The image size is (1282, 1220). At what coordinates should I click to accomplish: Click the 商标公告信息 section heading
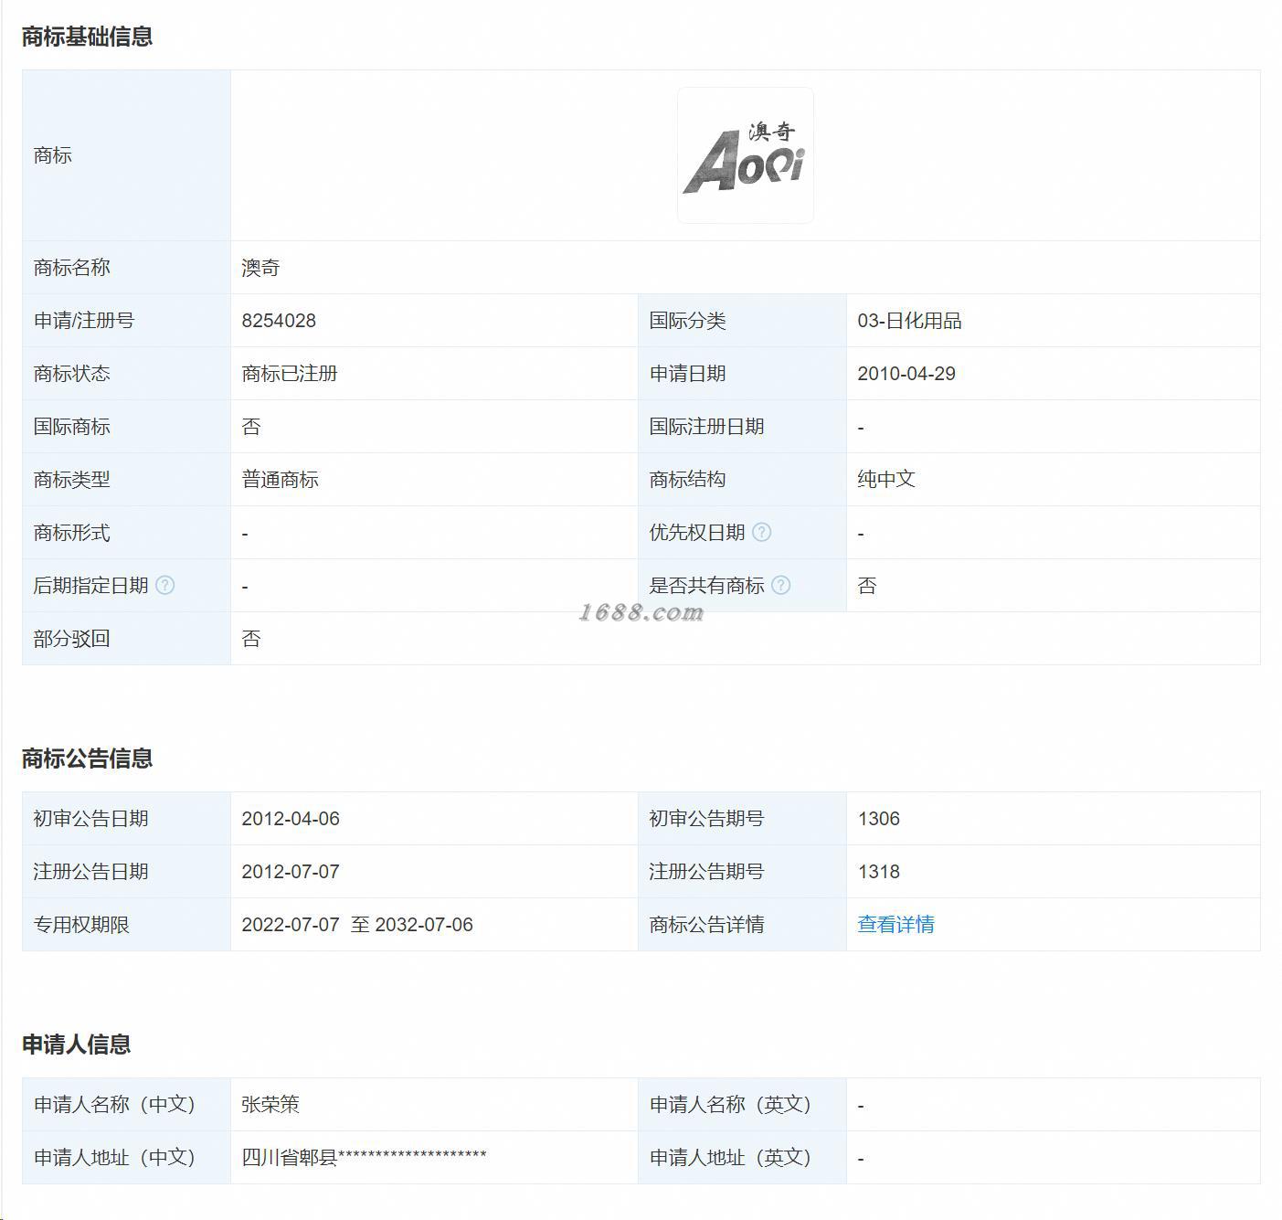[87, 759]
